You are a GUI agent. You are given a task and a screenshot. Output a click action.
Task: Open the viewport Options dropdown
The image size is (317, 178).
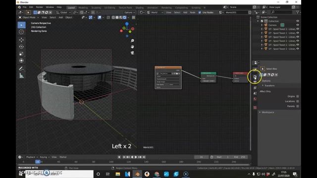(130, 12)
